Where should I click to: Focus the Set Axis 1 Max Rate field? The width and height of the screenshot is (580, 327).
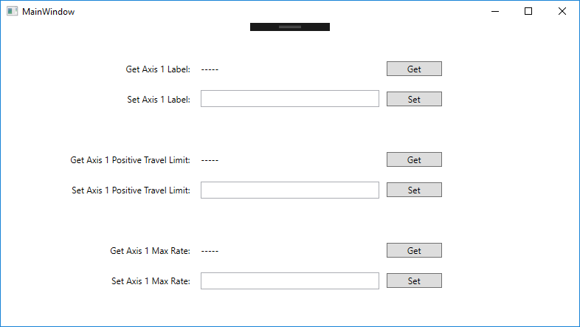point(289,281)
